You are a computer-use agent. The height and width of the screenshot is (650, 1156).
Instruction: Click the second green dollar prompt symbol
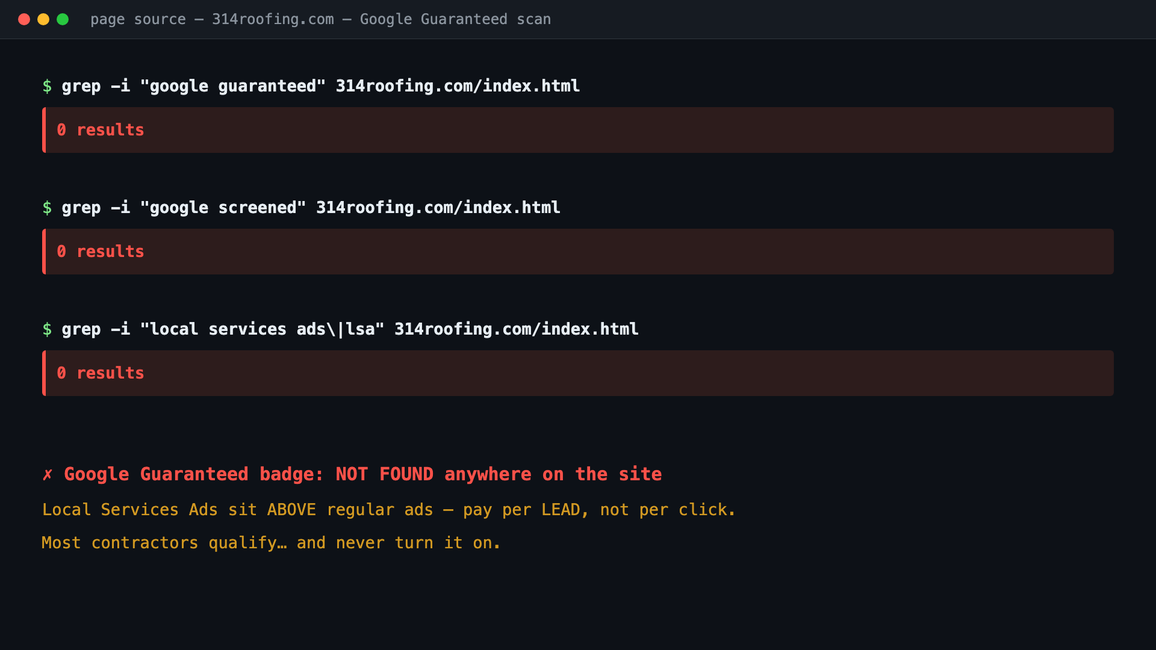coord(47,208)
